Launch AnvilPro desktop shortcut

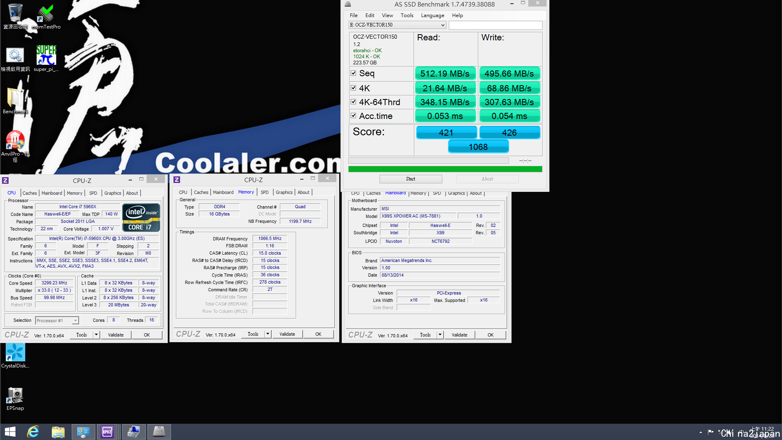15,146
